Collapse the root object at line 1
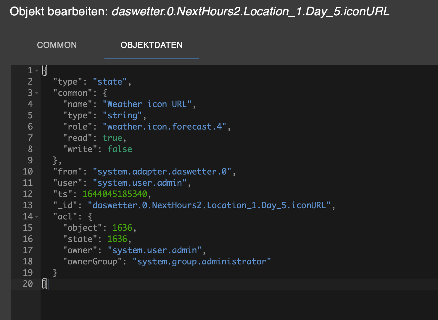This screenshot has width=438, height=320. [x=37, y=70]
